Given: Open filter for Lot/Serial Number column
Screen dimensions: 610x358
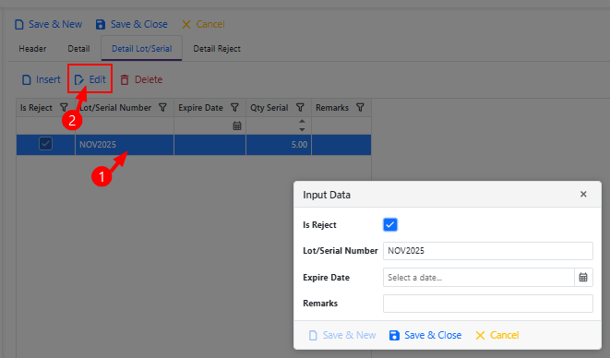Looking at the screenshot, I should [162, 107].
